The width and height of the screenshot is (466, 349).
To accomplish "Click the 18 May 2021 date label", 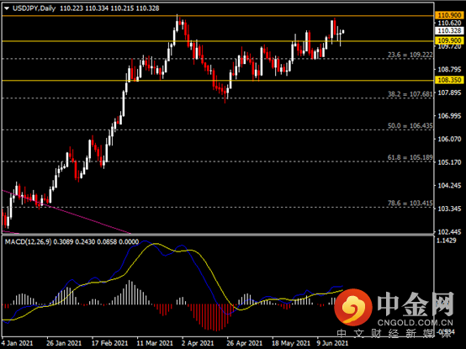I will (291, 343).
